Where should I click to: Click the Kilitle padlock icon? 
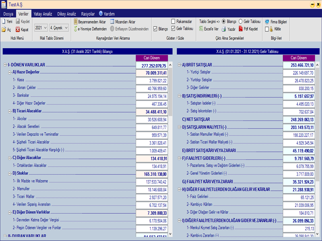[x=271, y=29]
